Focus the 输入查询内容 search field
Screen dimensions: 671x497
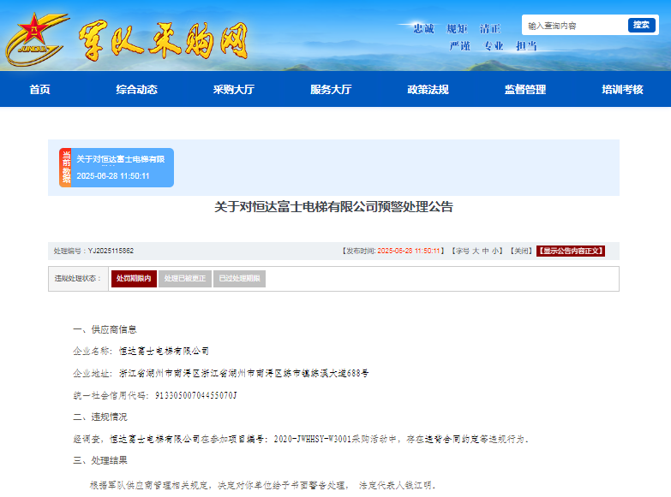tap(574, 26)
